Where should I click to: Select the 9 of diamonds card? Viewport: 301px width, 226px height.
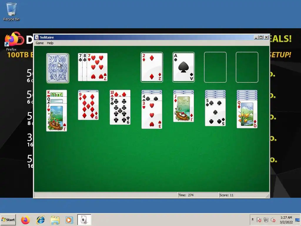tap(88, 106)
